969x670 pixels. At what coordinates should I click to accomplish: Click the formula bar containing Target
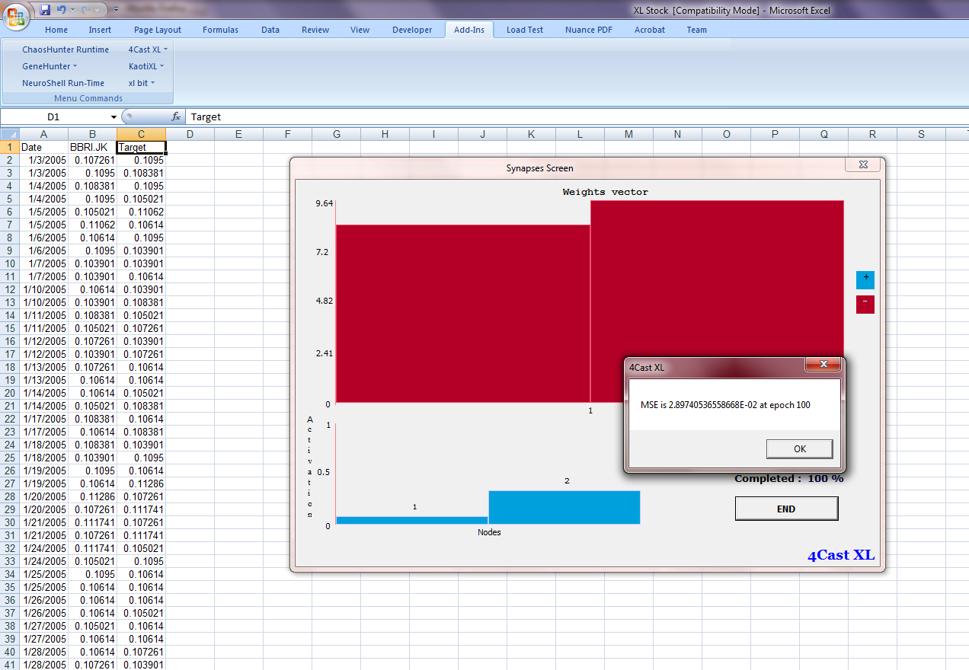coord(577,116)
